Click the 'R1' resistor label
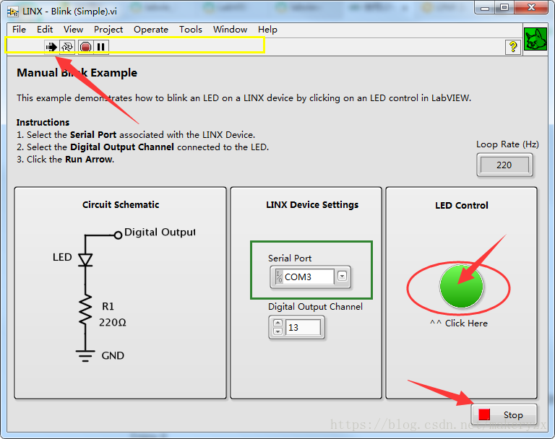The image size is (555, 439). click(108, 306)
